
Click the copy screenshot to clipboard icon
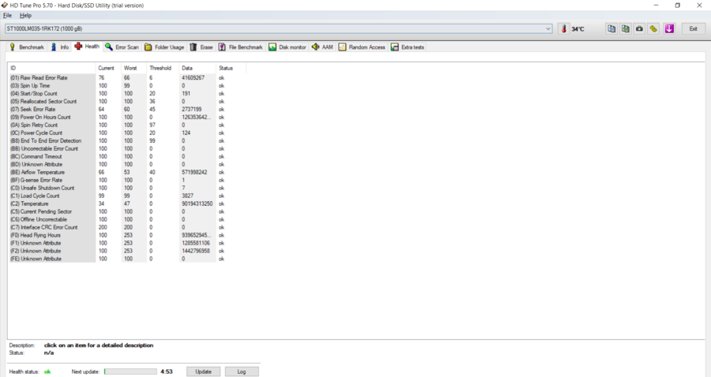[x=626, y=28]
